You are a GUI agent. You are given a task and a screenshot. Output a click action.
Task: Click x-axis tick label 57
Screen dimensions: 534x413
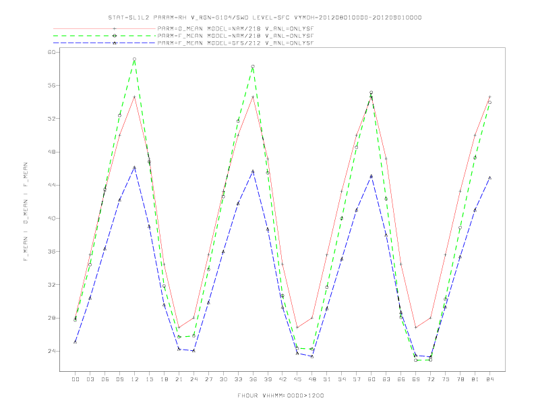357,379
